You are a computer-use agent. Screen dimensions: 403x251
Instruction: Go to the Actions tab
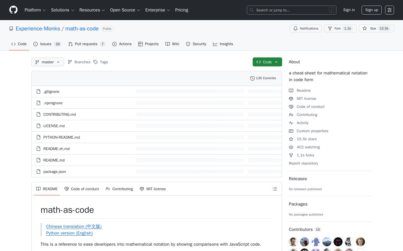(x=122, y=44)
